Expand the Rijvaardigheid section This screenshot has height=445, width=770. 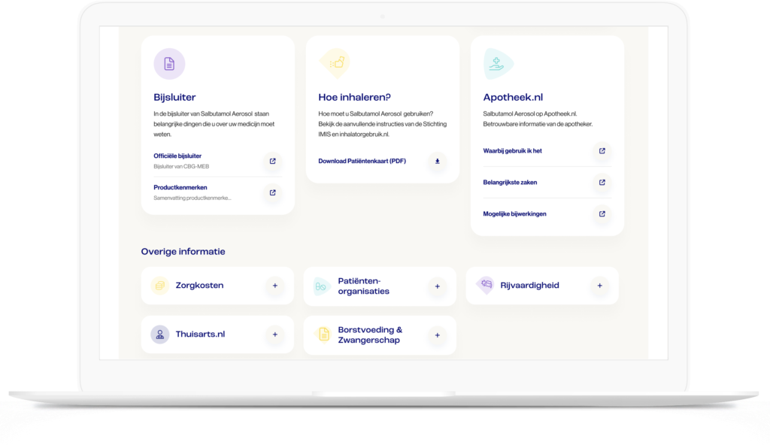click(599, 286)
